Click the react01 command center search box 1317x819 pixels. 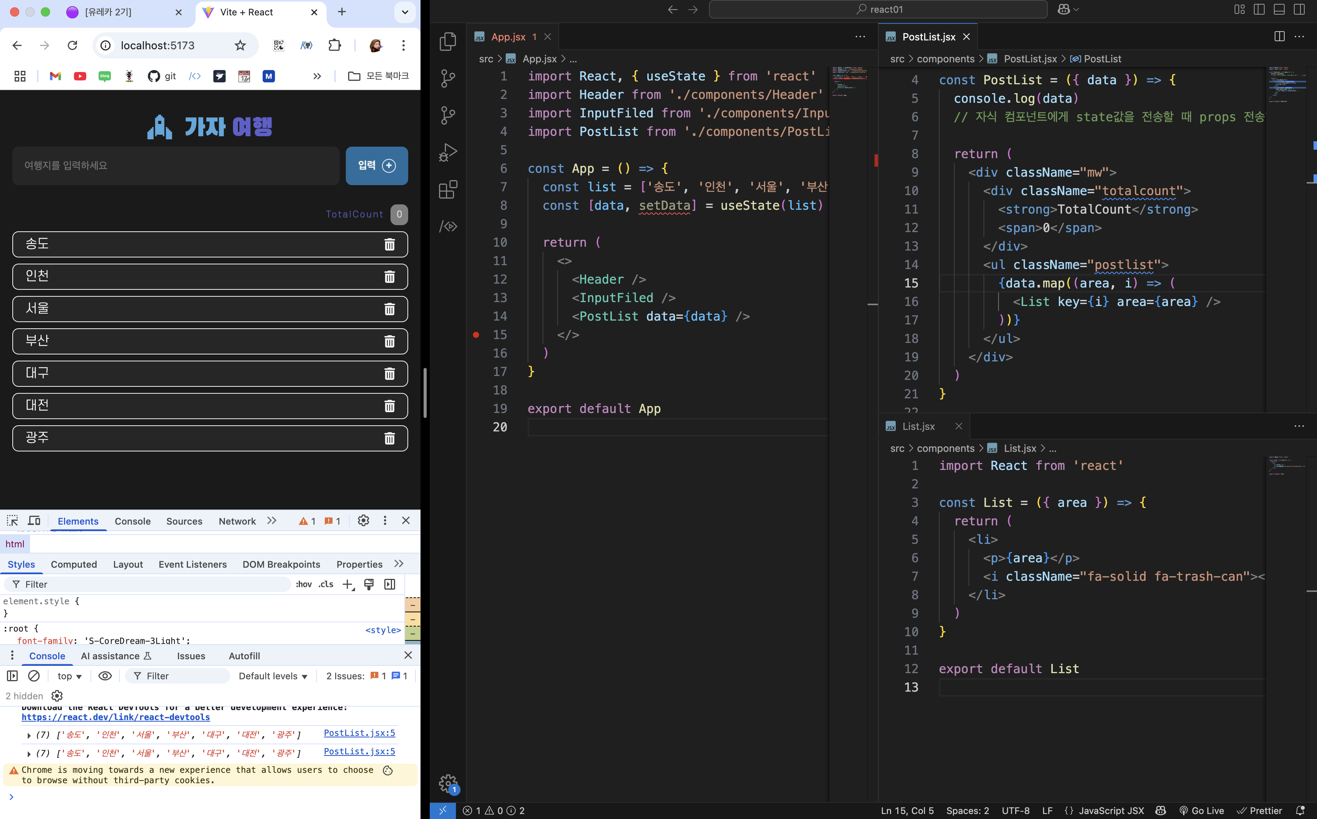878,9
